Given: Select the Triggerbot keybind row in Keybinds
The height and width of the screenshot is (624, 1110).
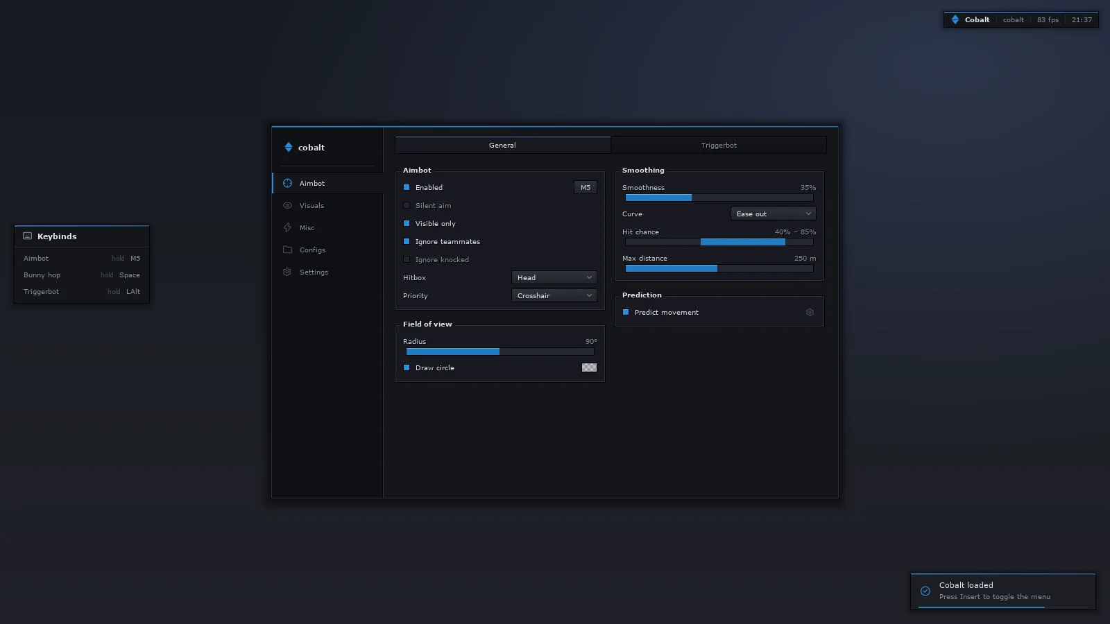Looking at the screenshot, I should [82, 291].
